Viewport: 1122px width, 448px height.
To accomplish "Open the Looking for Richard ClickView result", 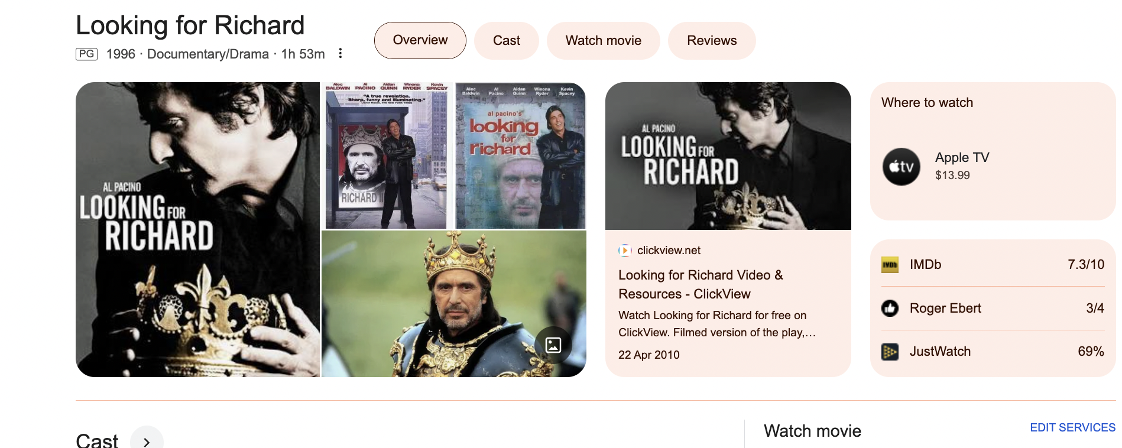I will point(701,284).
